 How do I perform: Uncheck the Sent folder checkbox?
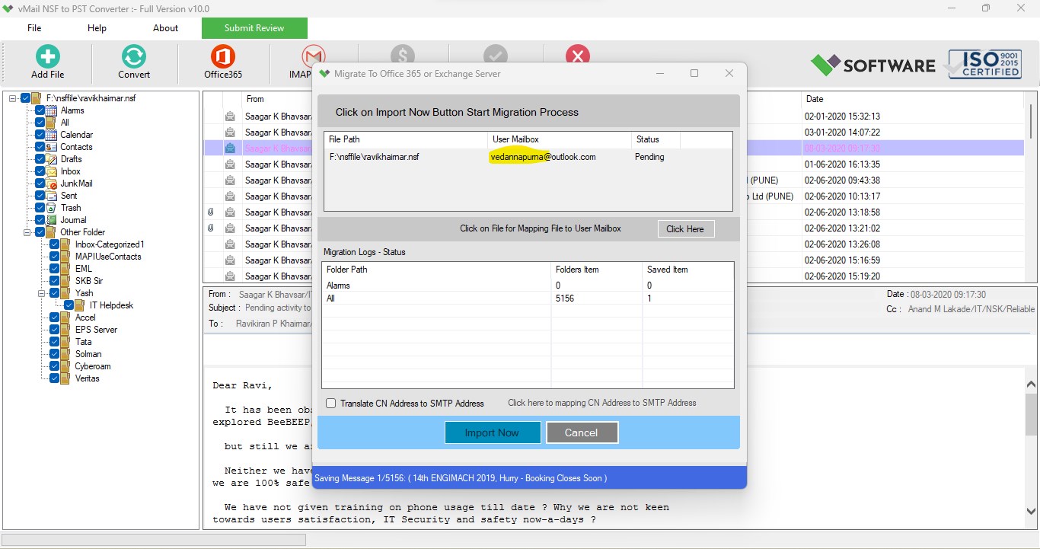click(40, 196)
